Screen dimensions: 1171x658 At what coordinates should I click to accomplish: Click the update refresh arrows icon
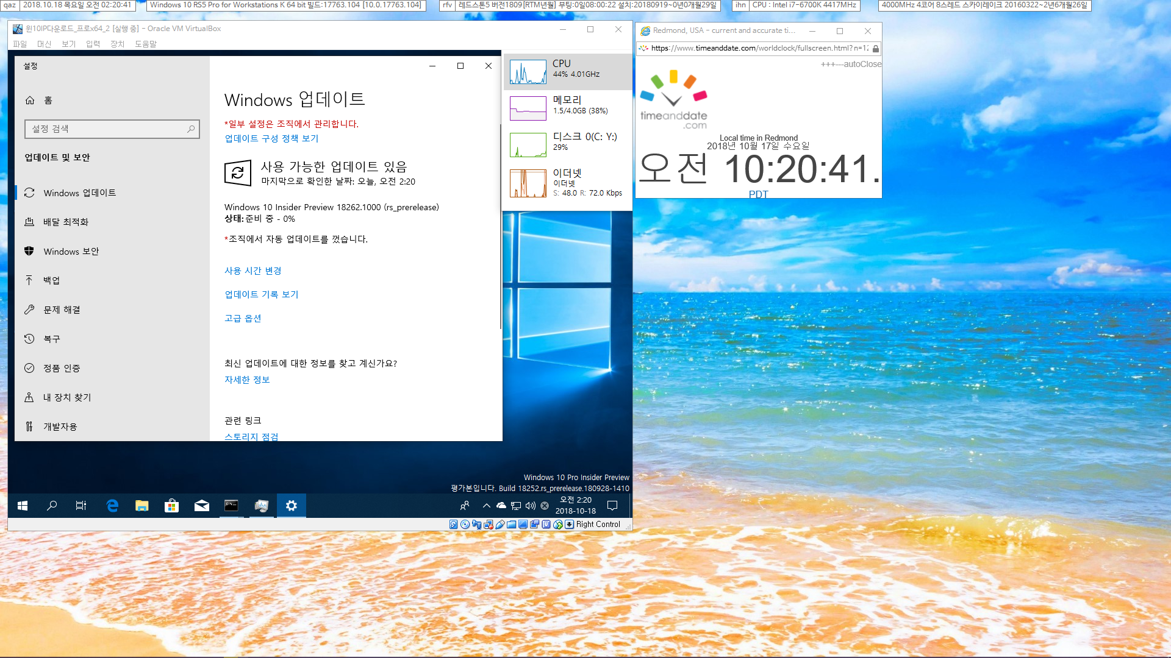pos(238,173)
